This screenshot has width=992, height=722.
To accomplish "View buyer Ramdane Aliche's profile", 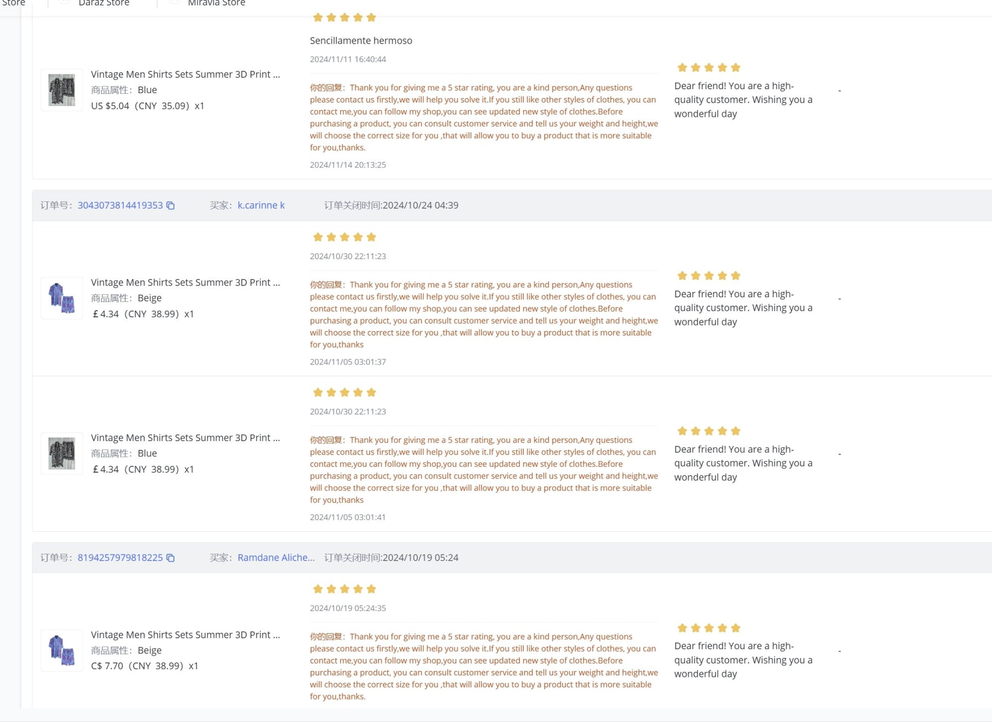I will point(276,558).
